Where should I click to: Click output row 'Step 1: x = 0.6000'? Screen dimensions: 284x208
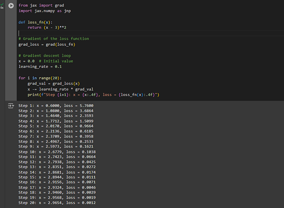click(x=56, y=106)
